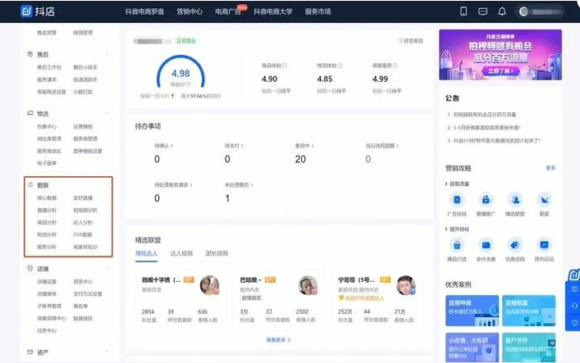Open the message chat icon in header

pyautogui.click(x=482, y=11)
